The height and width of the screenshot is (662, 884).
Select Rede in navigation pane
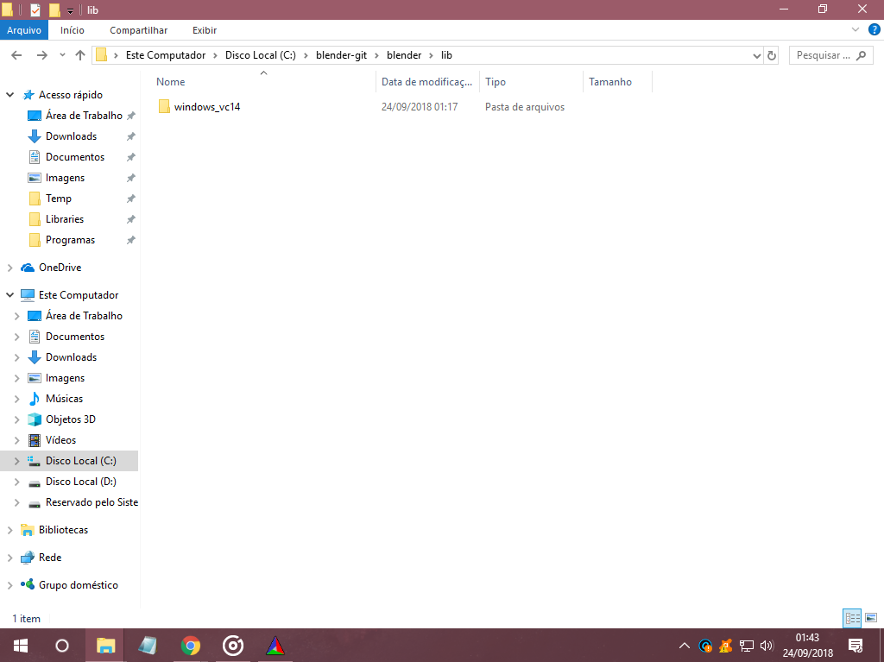(x=49, y=558)
